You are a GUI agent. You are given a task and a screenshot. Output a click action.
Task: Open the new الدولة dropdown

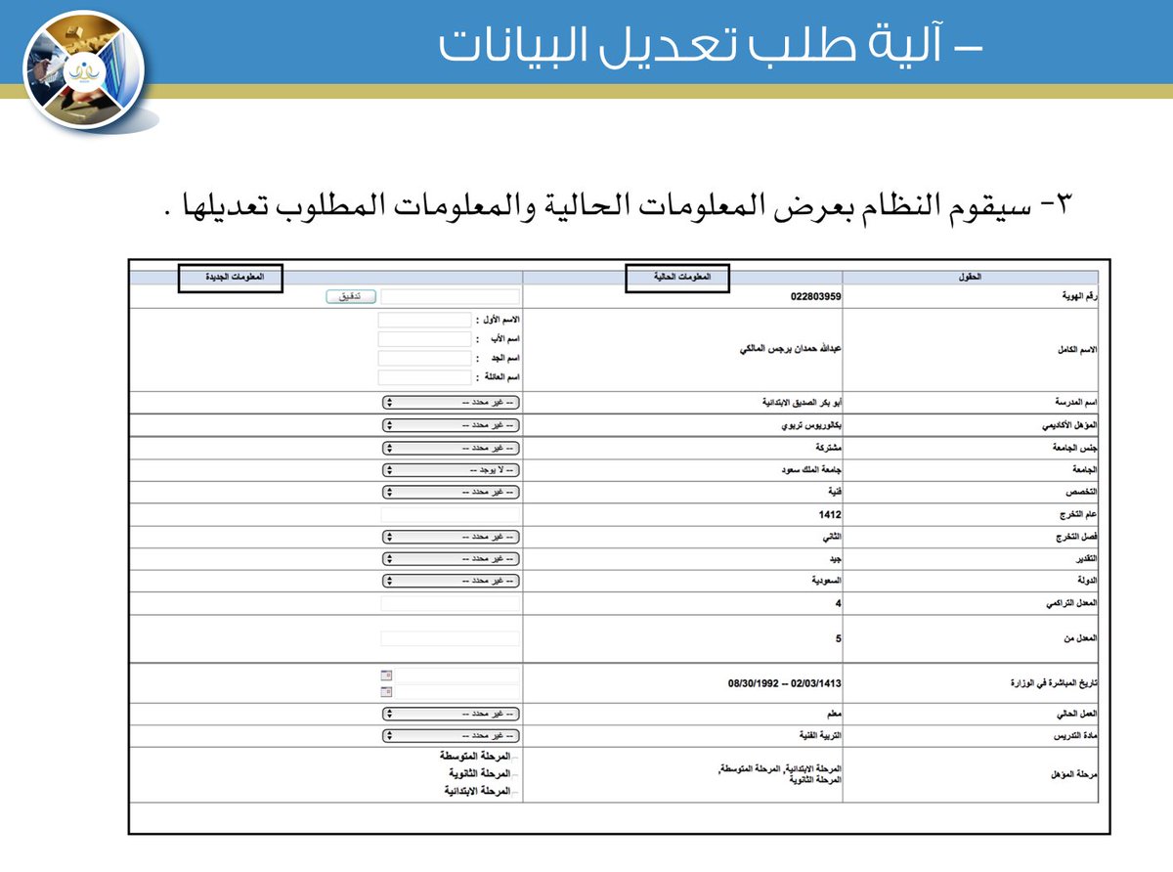pyautogui.click(x=451, y=581)
